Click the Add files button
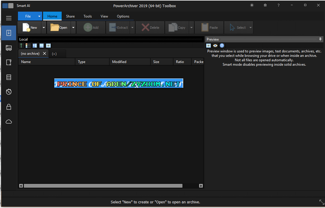The width and height of the screenshot is (325, 208). pos(91,27)
